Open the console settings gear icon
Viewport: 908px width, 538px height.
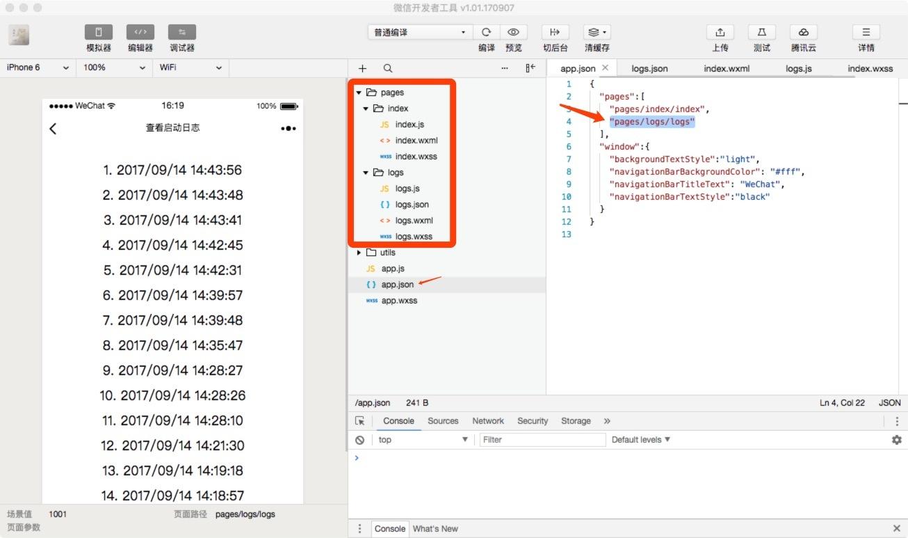point(897,440)
